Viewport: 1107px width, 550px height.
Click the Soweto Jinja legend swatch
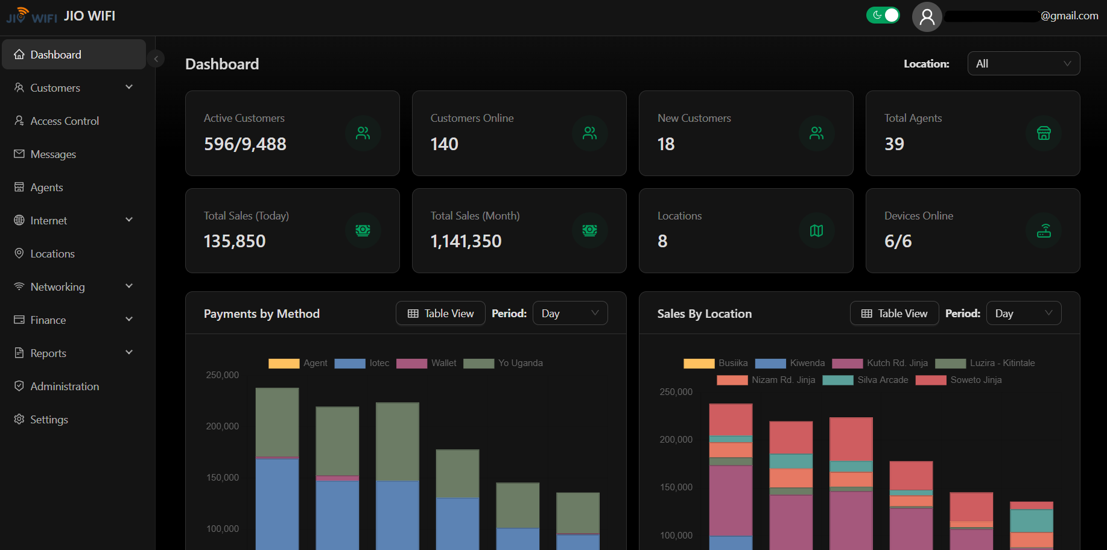(931, 380)
